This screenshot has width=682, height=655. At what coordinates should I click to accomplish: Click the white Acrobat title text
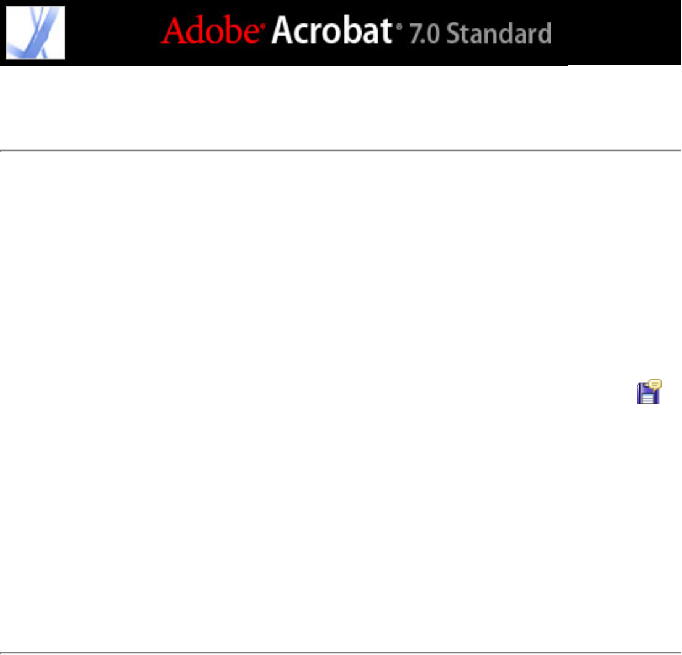pos(331,30)
